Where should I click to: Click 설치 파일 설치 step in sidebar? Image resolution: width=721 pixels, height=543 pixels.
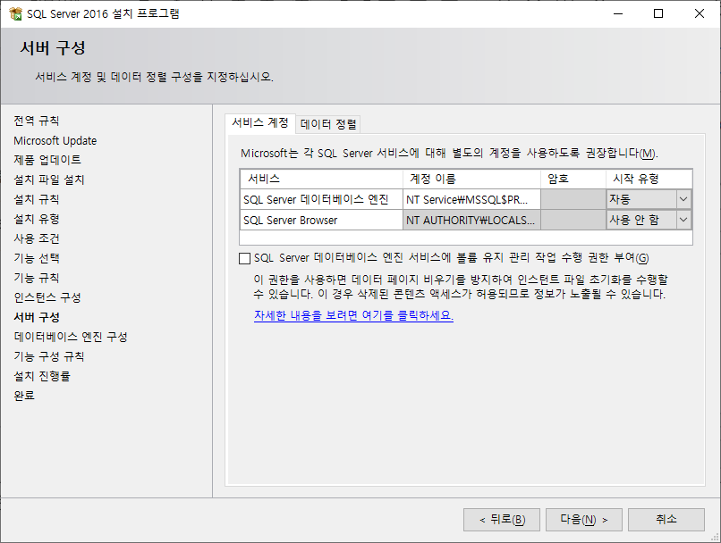pos(49,180)
